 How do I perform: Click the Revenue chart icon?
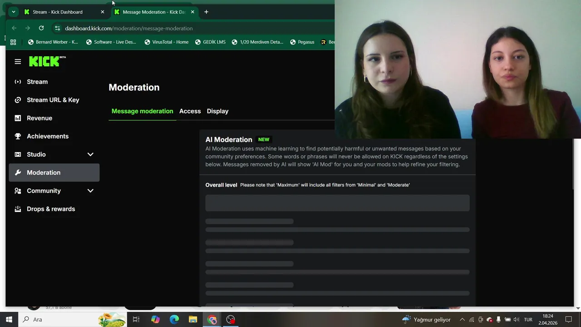18,118
